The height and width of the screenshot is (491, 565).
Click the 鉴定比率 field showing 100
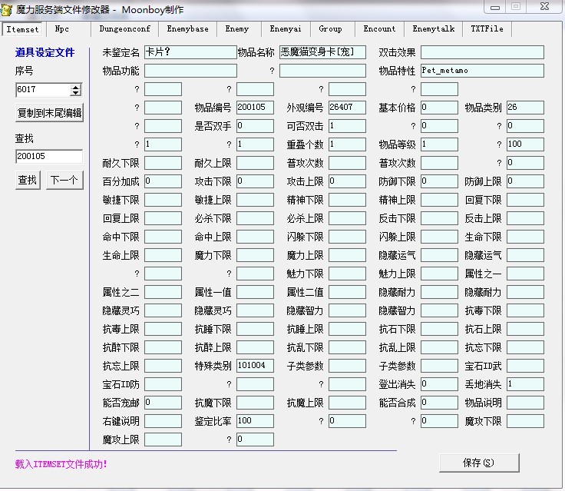(x=255, y=421)
